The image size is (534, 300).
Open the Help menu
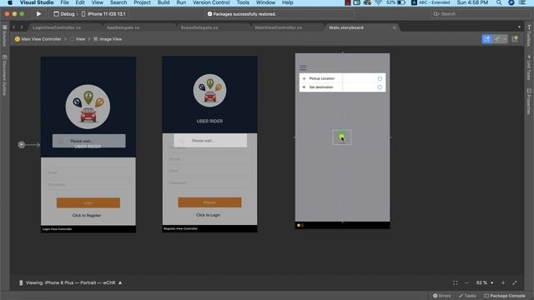[x=287, y=2]
